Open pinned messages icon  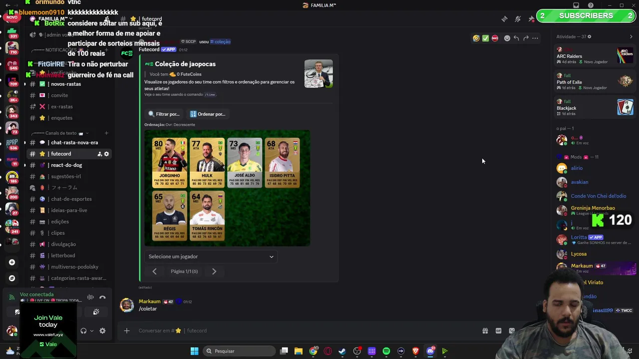[531, 19]
